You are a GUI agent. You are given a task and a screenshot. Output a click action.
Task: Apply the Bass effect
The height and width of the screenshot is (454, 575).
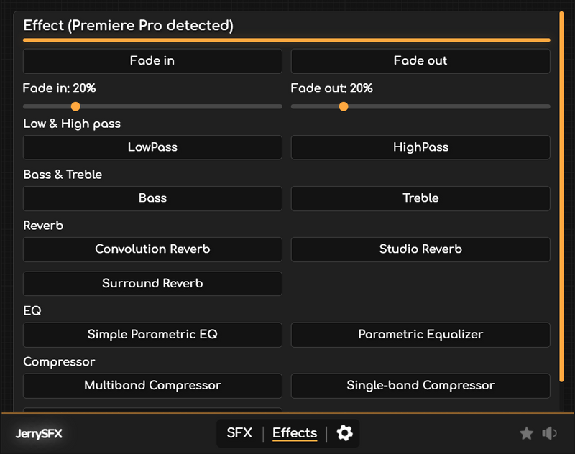(152, 198)
